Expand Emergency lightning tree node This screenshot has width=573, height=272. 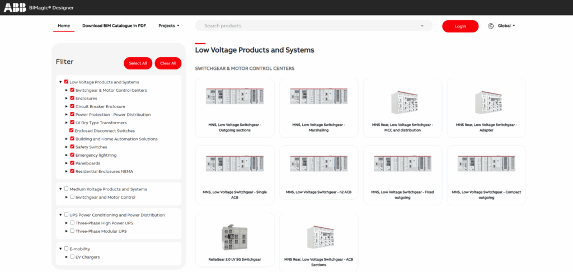tap(67, 155)
